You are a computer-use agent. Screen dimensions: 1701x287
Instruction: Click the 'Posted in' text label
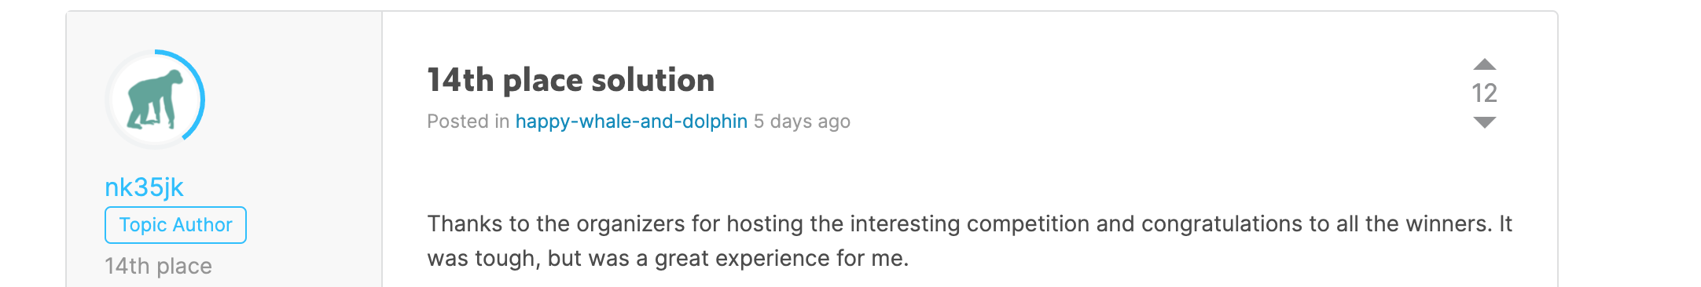468,122
